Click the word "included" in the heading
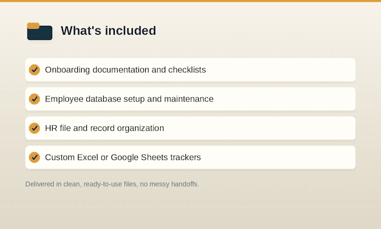Screen dimensions: 381x229 (131, 31)
